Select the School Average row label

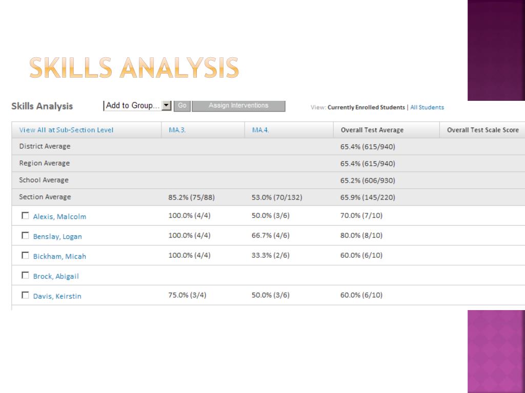pyautogui.click(x=44, y=180)
